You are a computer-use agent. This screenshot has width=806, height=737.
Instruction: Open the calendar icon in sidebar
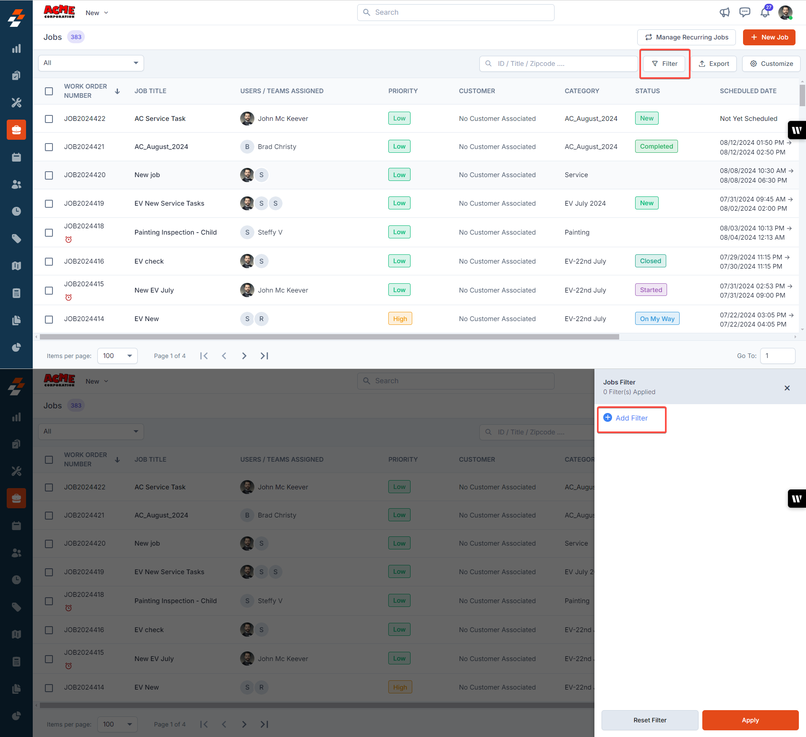point(16,157)
